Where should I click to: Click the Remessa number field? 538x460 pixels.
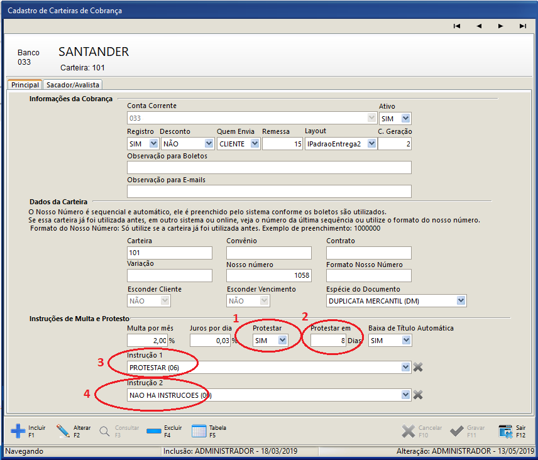coord(282,144)
